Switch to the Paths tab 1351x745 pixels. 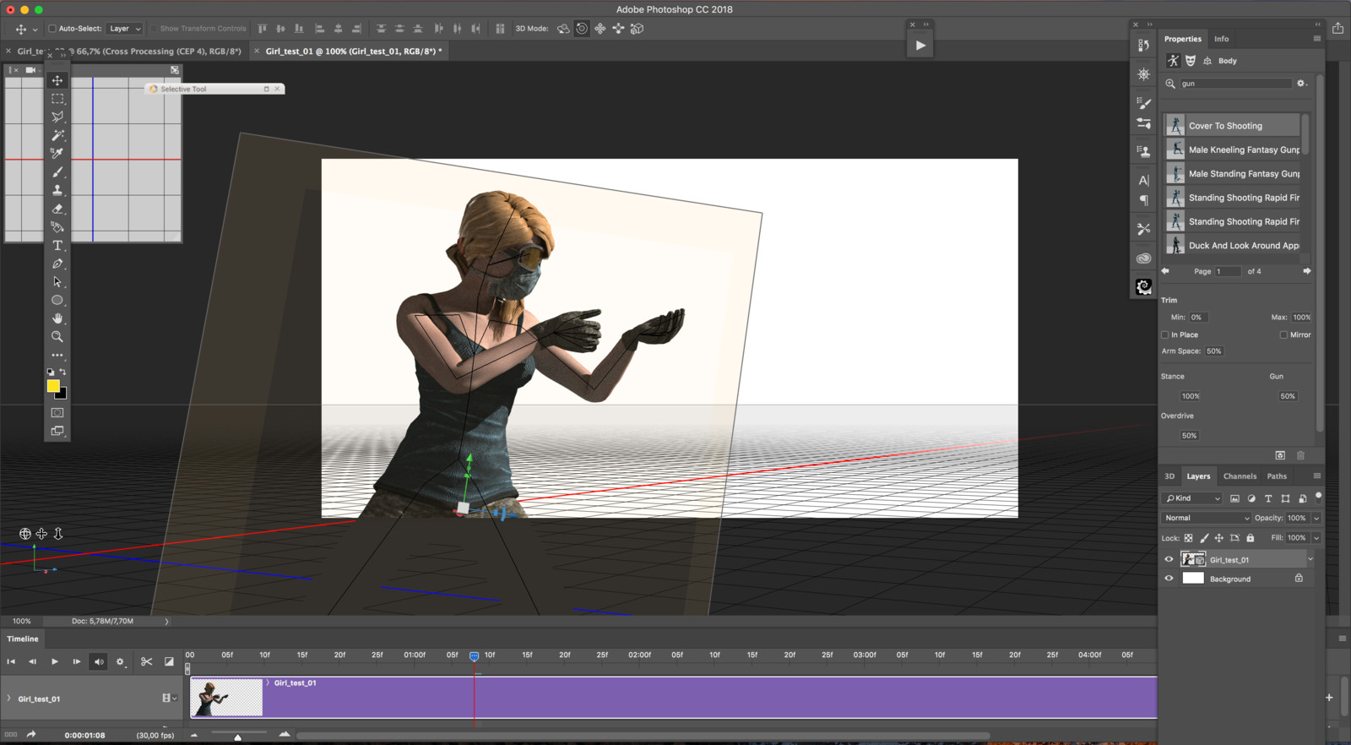click(1277, 476)
